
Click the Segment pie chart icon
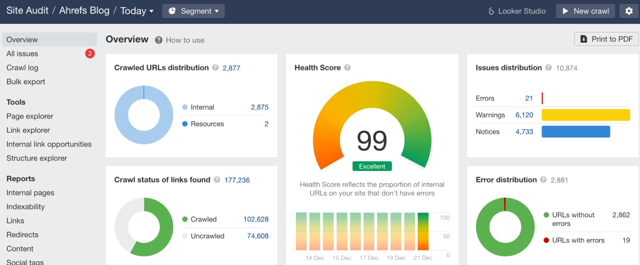tap(172, 11)
